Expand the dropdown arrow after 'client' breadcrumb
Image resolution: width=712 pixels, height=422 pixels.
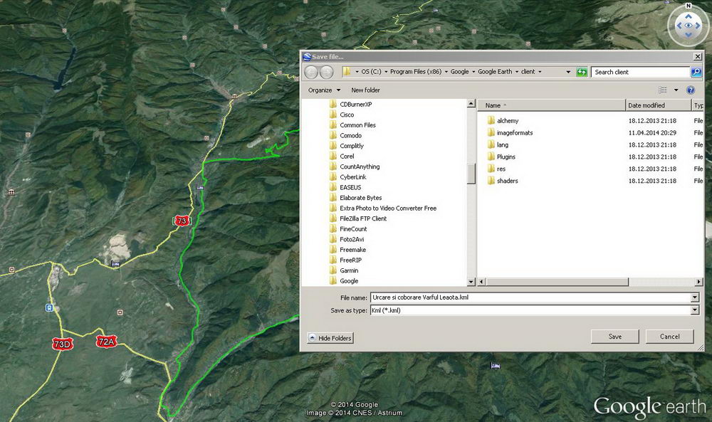pos(540,72)
